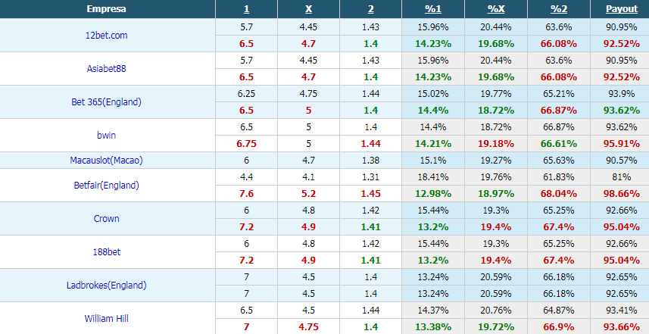Sort by the Payout column header
This screenshot has width=649, height=334.
tap(622, 8)
